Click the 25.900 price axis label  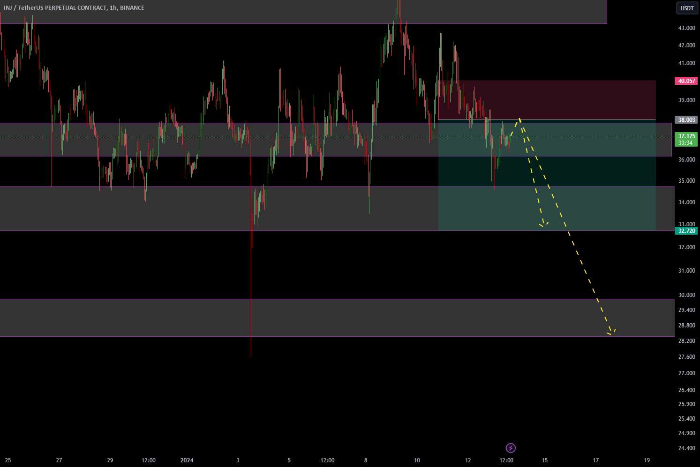[686, 404]
